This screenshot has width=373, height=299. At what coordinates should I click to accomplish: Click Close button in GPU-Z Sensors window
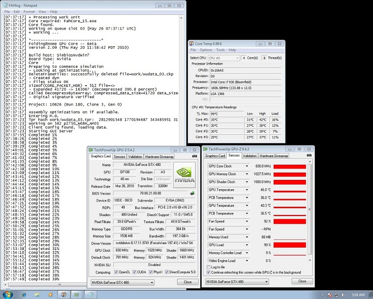pos(302,281)
